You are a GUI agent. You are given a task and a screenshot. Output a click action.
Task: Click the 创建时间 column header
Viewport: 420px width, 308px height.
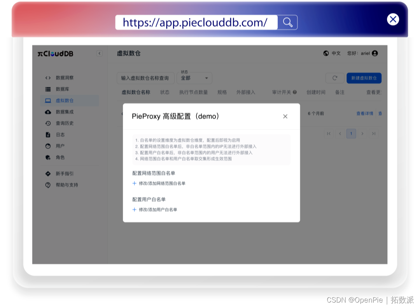(316, 92)
